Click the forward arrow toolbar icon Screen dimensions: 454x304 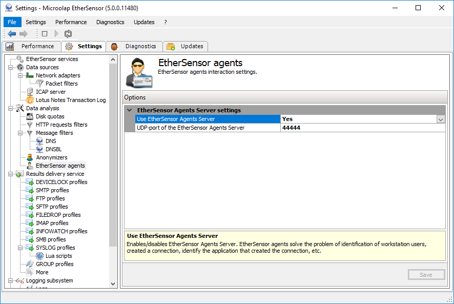24,34
